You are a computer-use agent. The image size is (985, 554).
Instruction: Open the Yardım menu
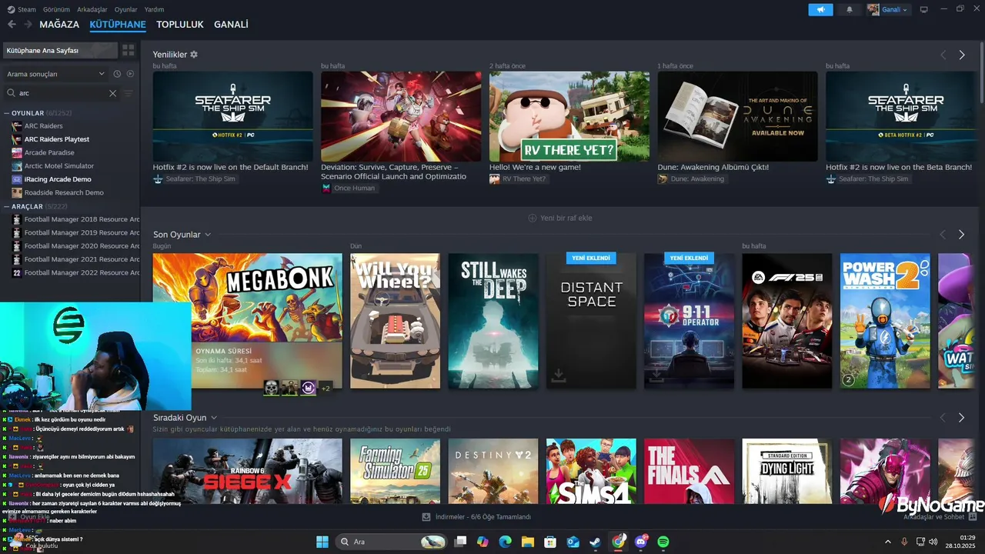click(x=154, y=9)
